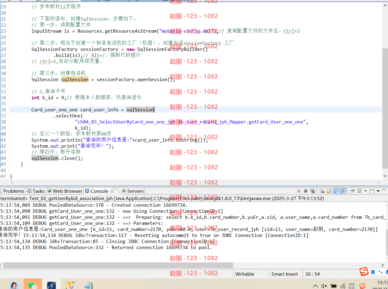Switch to the Problems tab
Screen dimensions: 388x289
pos(12,191)
